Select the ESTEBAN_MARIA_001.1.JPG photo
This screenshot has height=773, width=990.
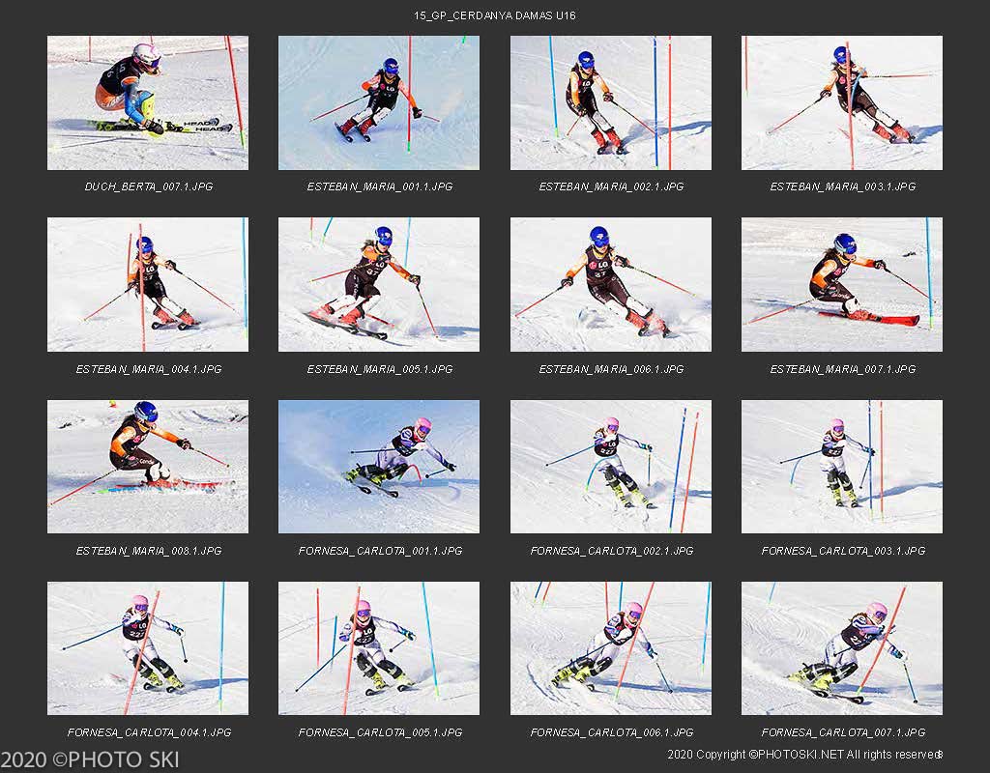pyautogui.click(x=379, y=102)
